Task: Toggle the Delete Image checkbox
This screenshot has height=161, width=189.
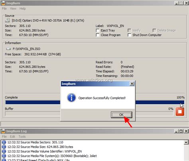Action: pos(154,30)
